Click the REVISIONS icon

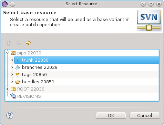(x=13, y=96)
